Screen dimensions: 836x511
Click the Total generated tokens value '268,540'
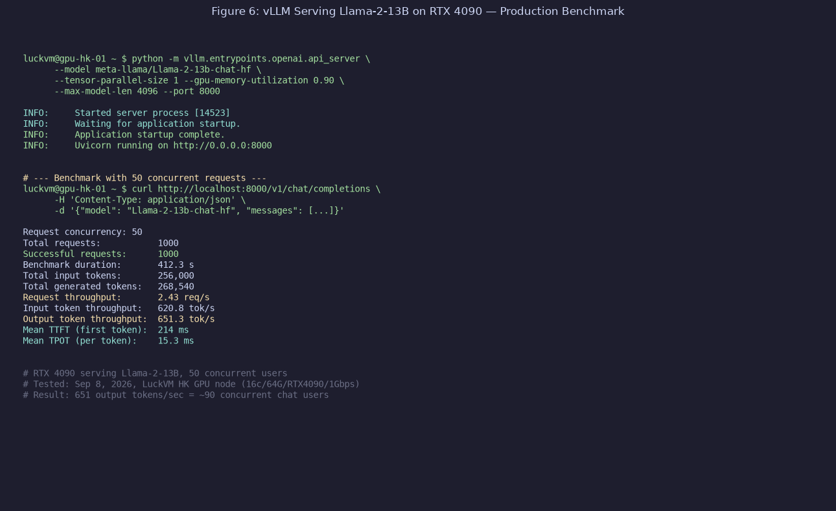[176, 287]
